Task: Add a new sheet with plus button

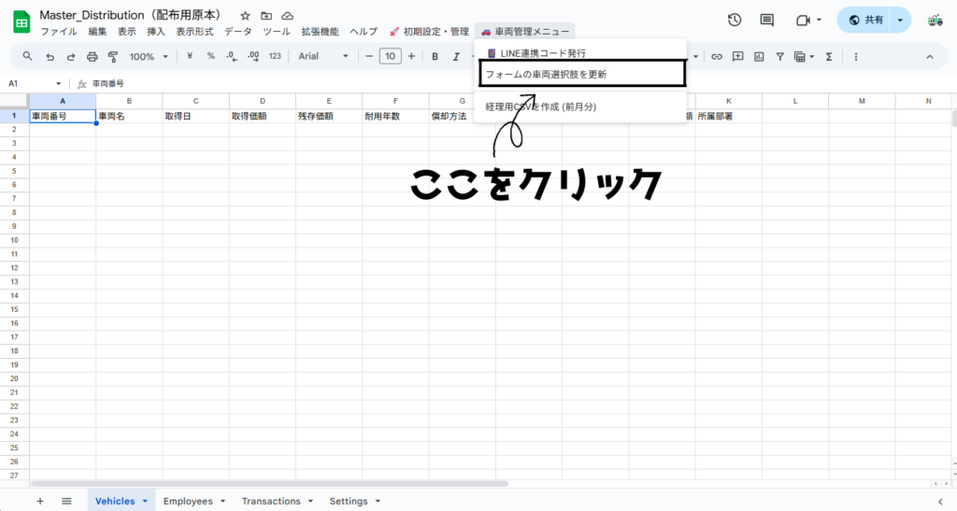Action: tap(40, 502)
